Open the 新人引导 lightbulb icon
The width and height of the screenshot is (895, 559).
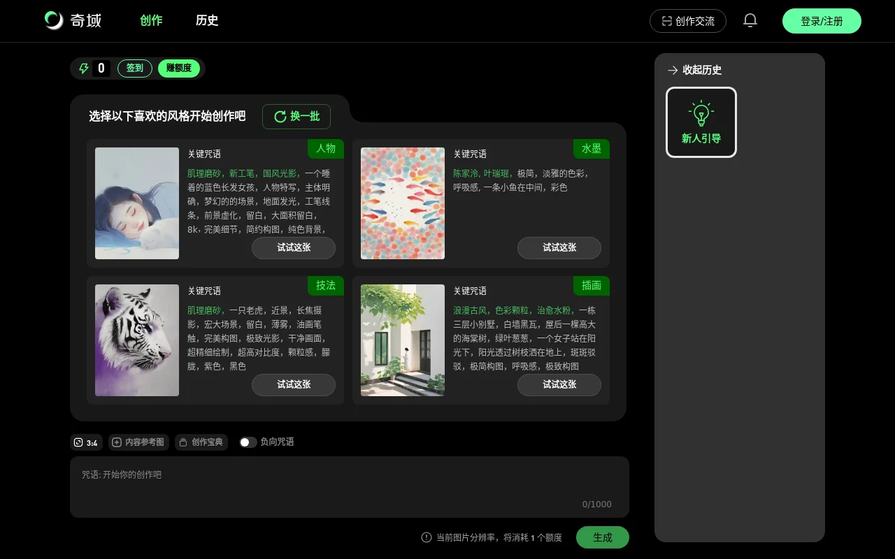pos(701,113)
